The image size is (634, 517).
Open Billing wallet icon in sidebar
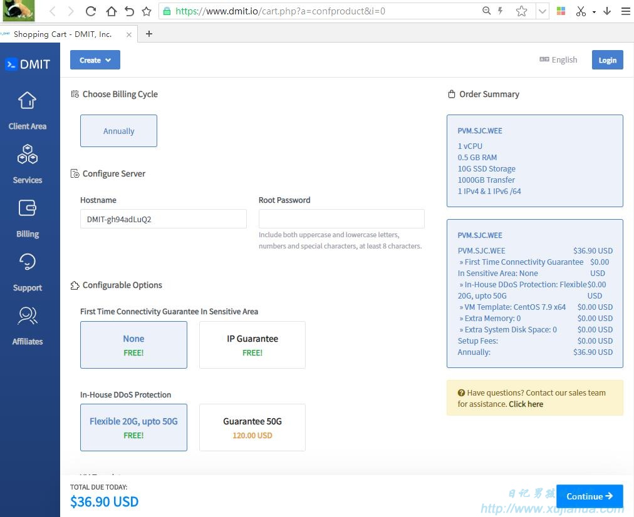27,208
